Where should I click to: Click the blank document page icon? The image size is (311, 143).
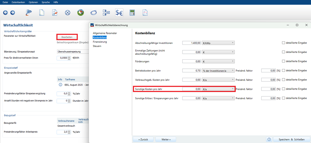41,13
